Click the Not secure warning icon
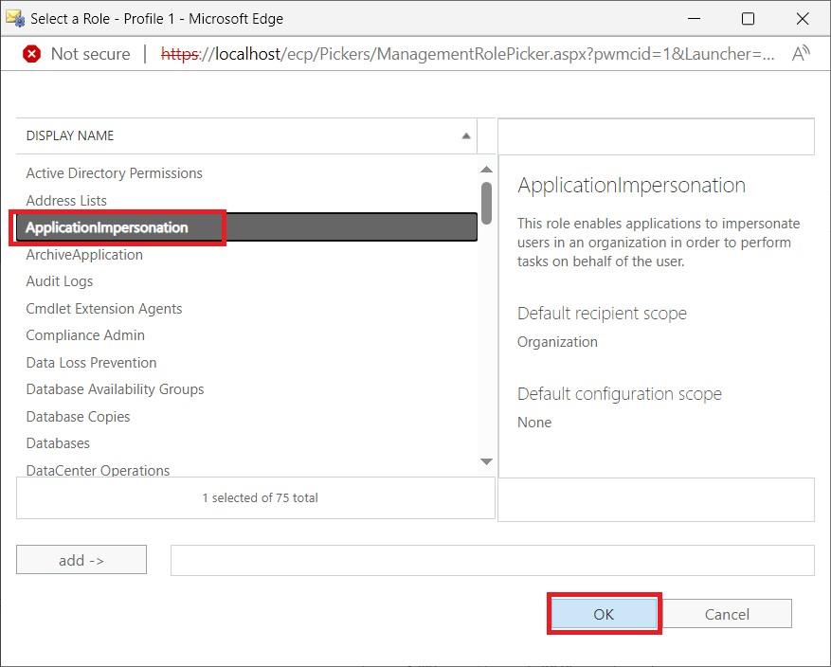Screen dimensions: 831x667 click(x=31, y=54)
